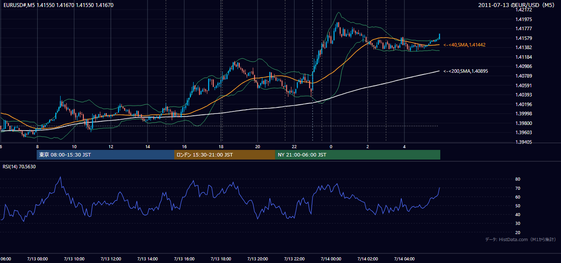The height and width of the screenshot is (263, 561).
Task: Click the 7/13 12:00 time axis label
Action: pos(111,259)
